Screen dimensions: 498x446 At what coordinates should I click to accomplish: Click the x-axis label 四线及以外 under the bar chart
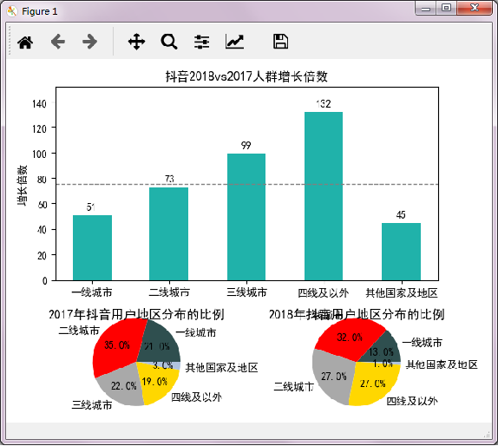click(x=324, y=292)
